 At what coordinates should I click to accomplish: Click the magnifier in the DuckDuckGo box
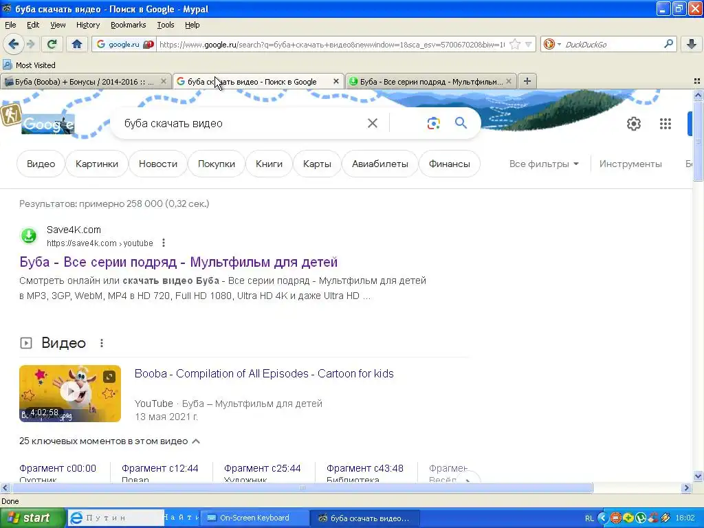(x=668, y=44)
